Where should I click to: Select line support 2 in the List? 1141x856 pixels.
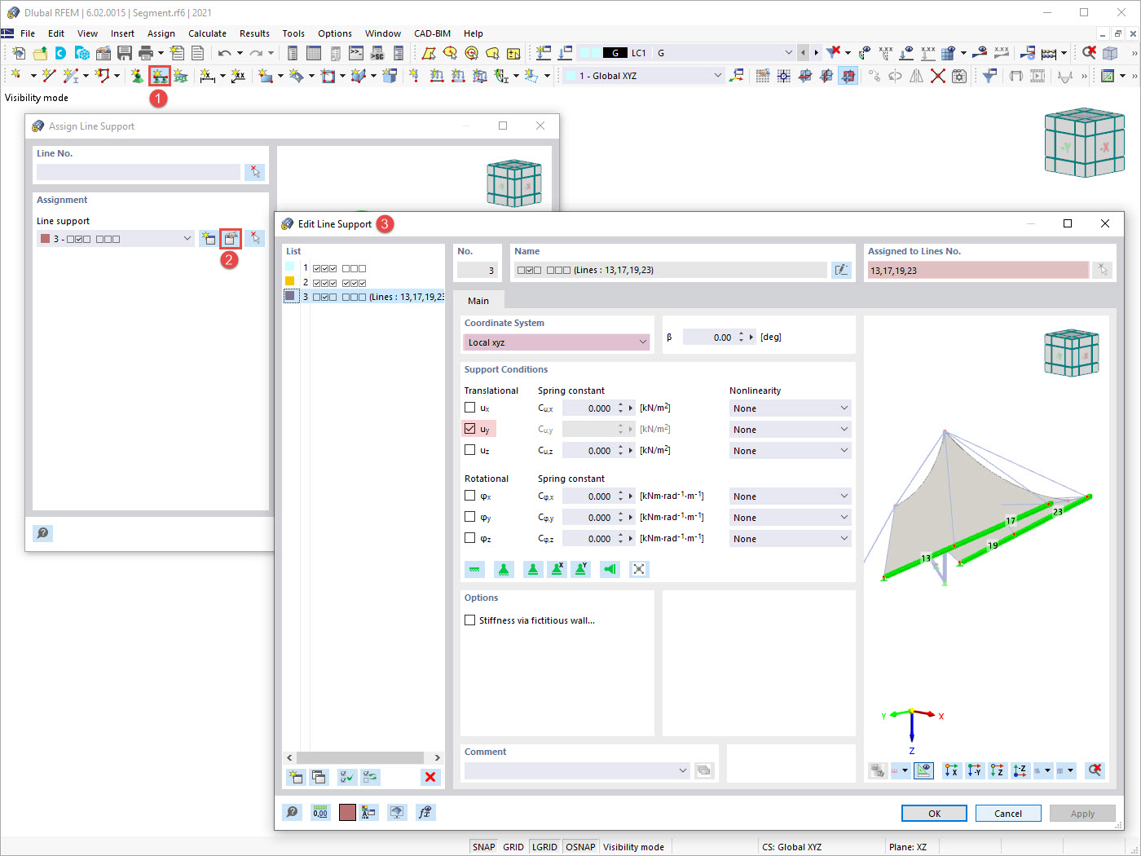[363, 282]
